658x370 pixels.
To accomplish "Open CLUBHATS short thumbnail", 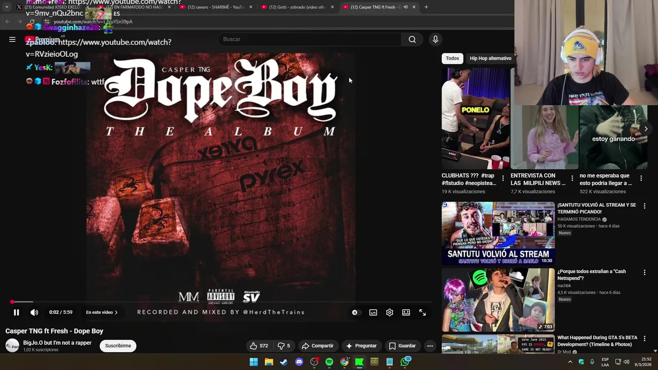I will (476, 119).
